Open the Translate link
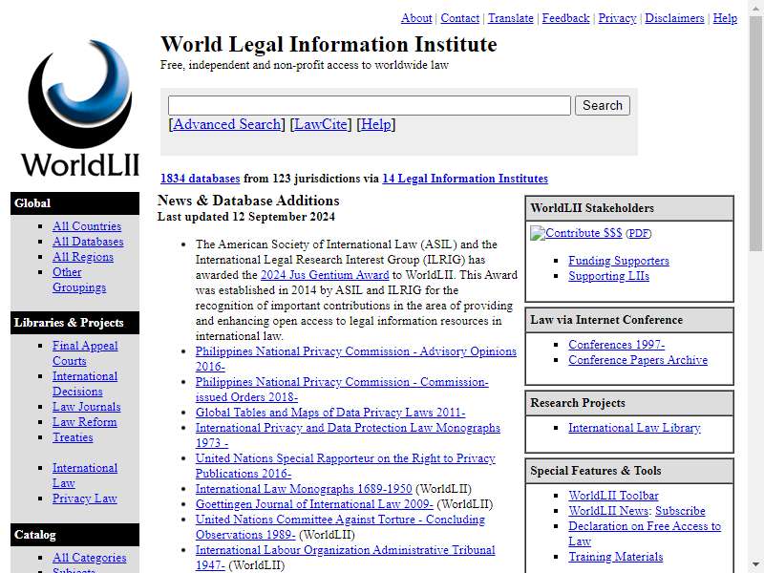 point(511,18)
